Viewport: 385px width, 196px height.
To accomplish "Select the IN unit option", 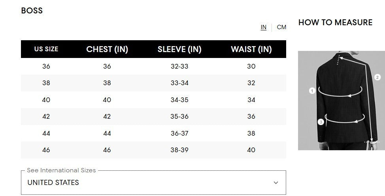I will pos(264,27).
